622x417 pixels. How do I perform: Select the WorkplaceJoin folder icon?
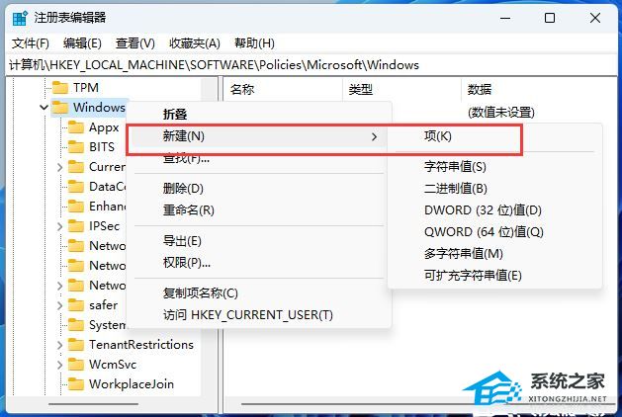[x=76, y=384]
